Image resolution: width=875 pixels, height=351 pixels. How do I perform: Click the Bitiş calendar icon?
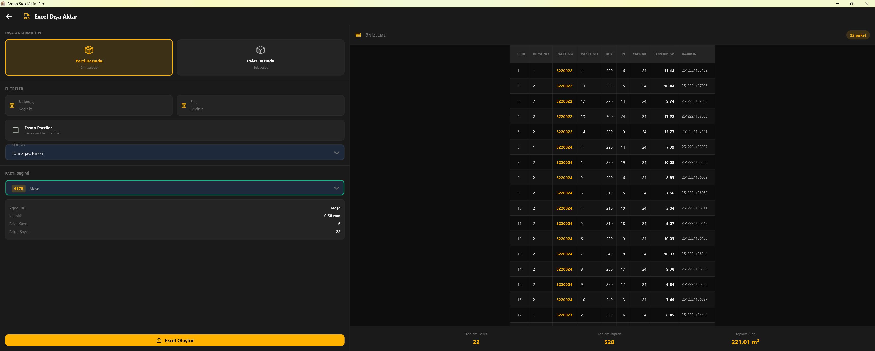click(x=184, y=105)
